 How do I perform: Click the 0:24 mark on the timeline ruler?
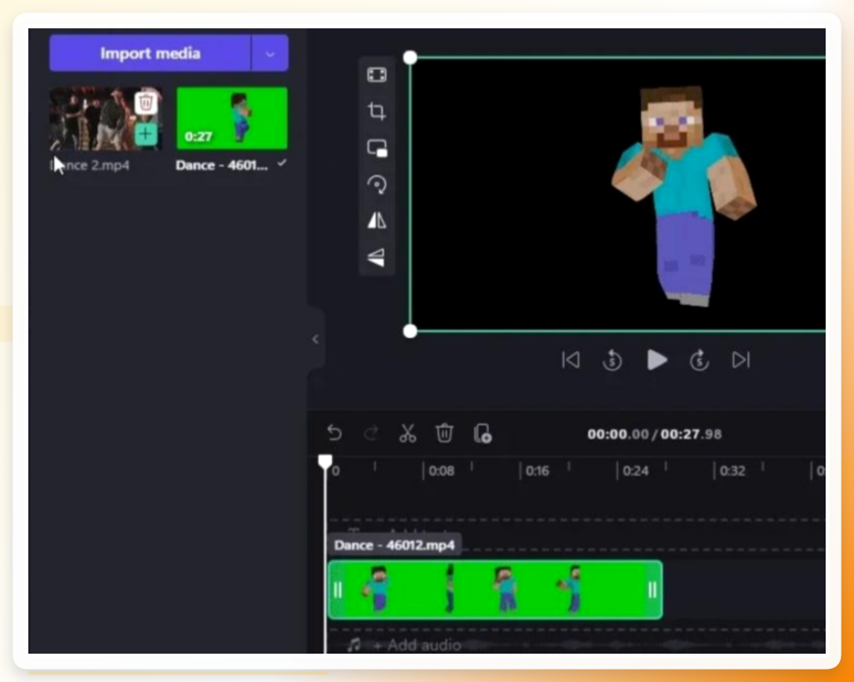[635, 470]
